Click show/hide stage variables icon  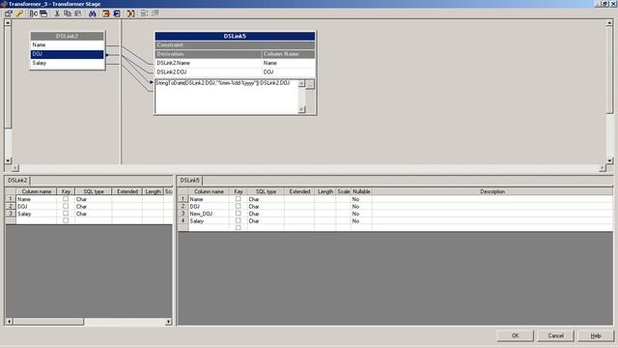tap(43, 14)
